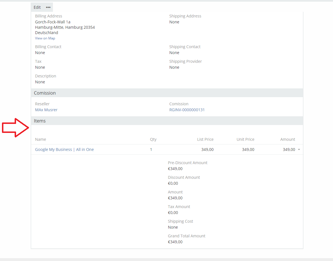
Task: Click the Items section header bar
Action: tap(167, 121)
